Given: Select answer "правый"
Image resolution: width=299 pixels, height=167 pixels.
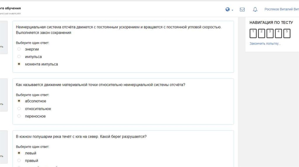Looking at the screenshot, I should (19, 160).
